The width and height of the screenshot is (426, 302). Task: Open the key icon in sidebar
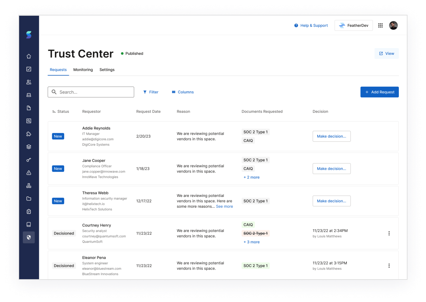[29, 160]
